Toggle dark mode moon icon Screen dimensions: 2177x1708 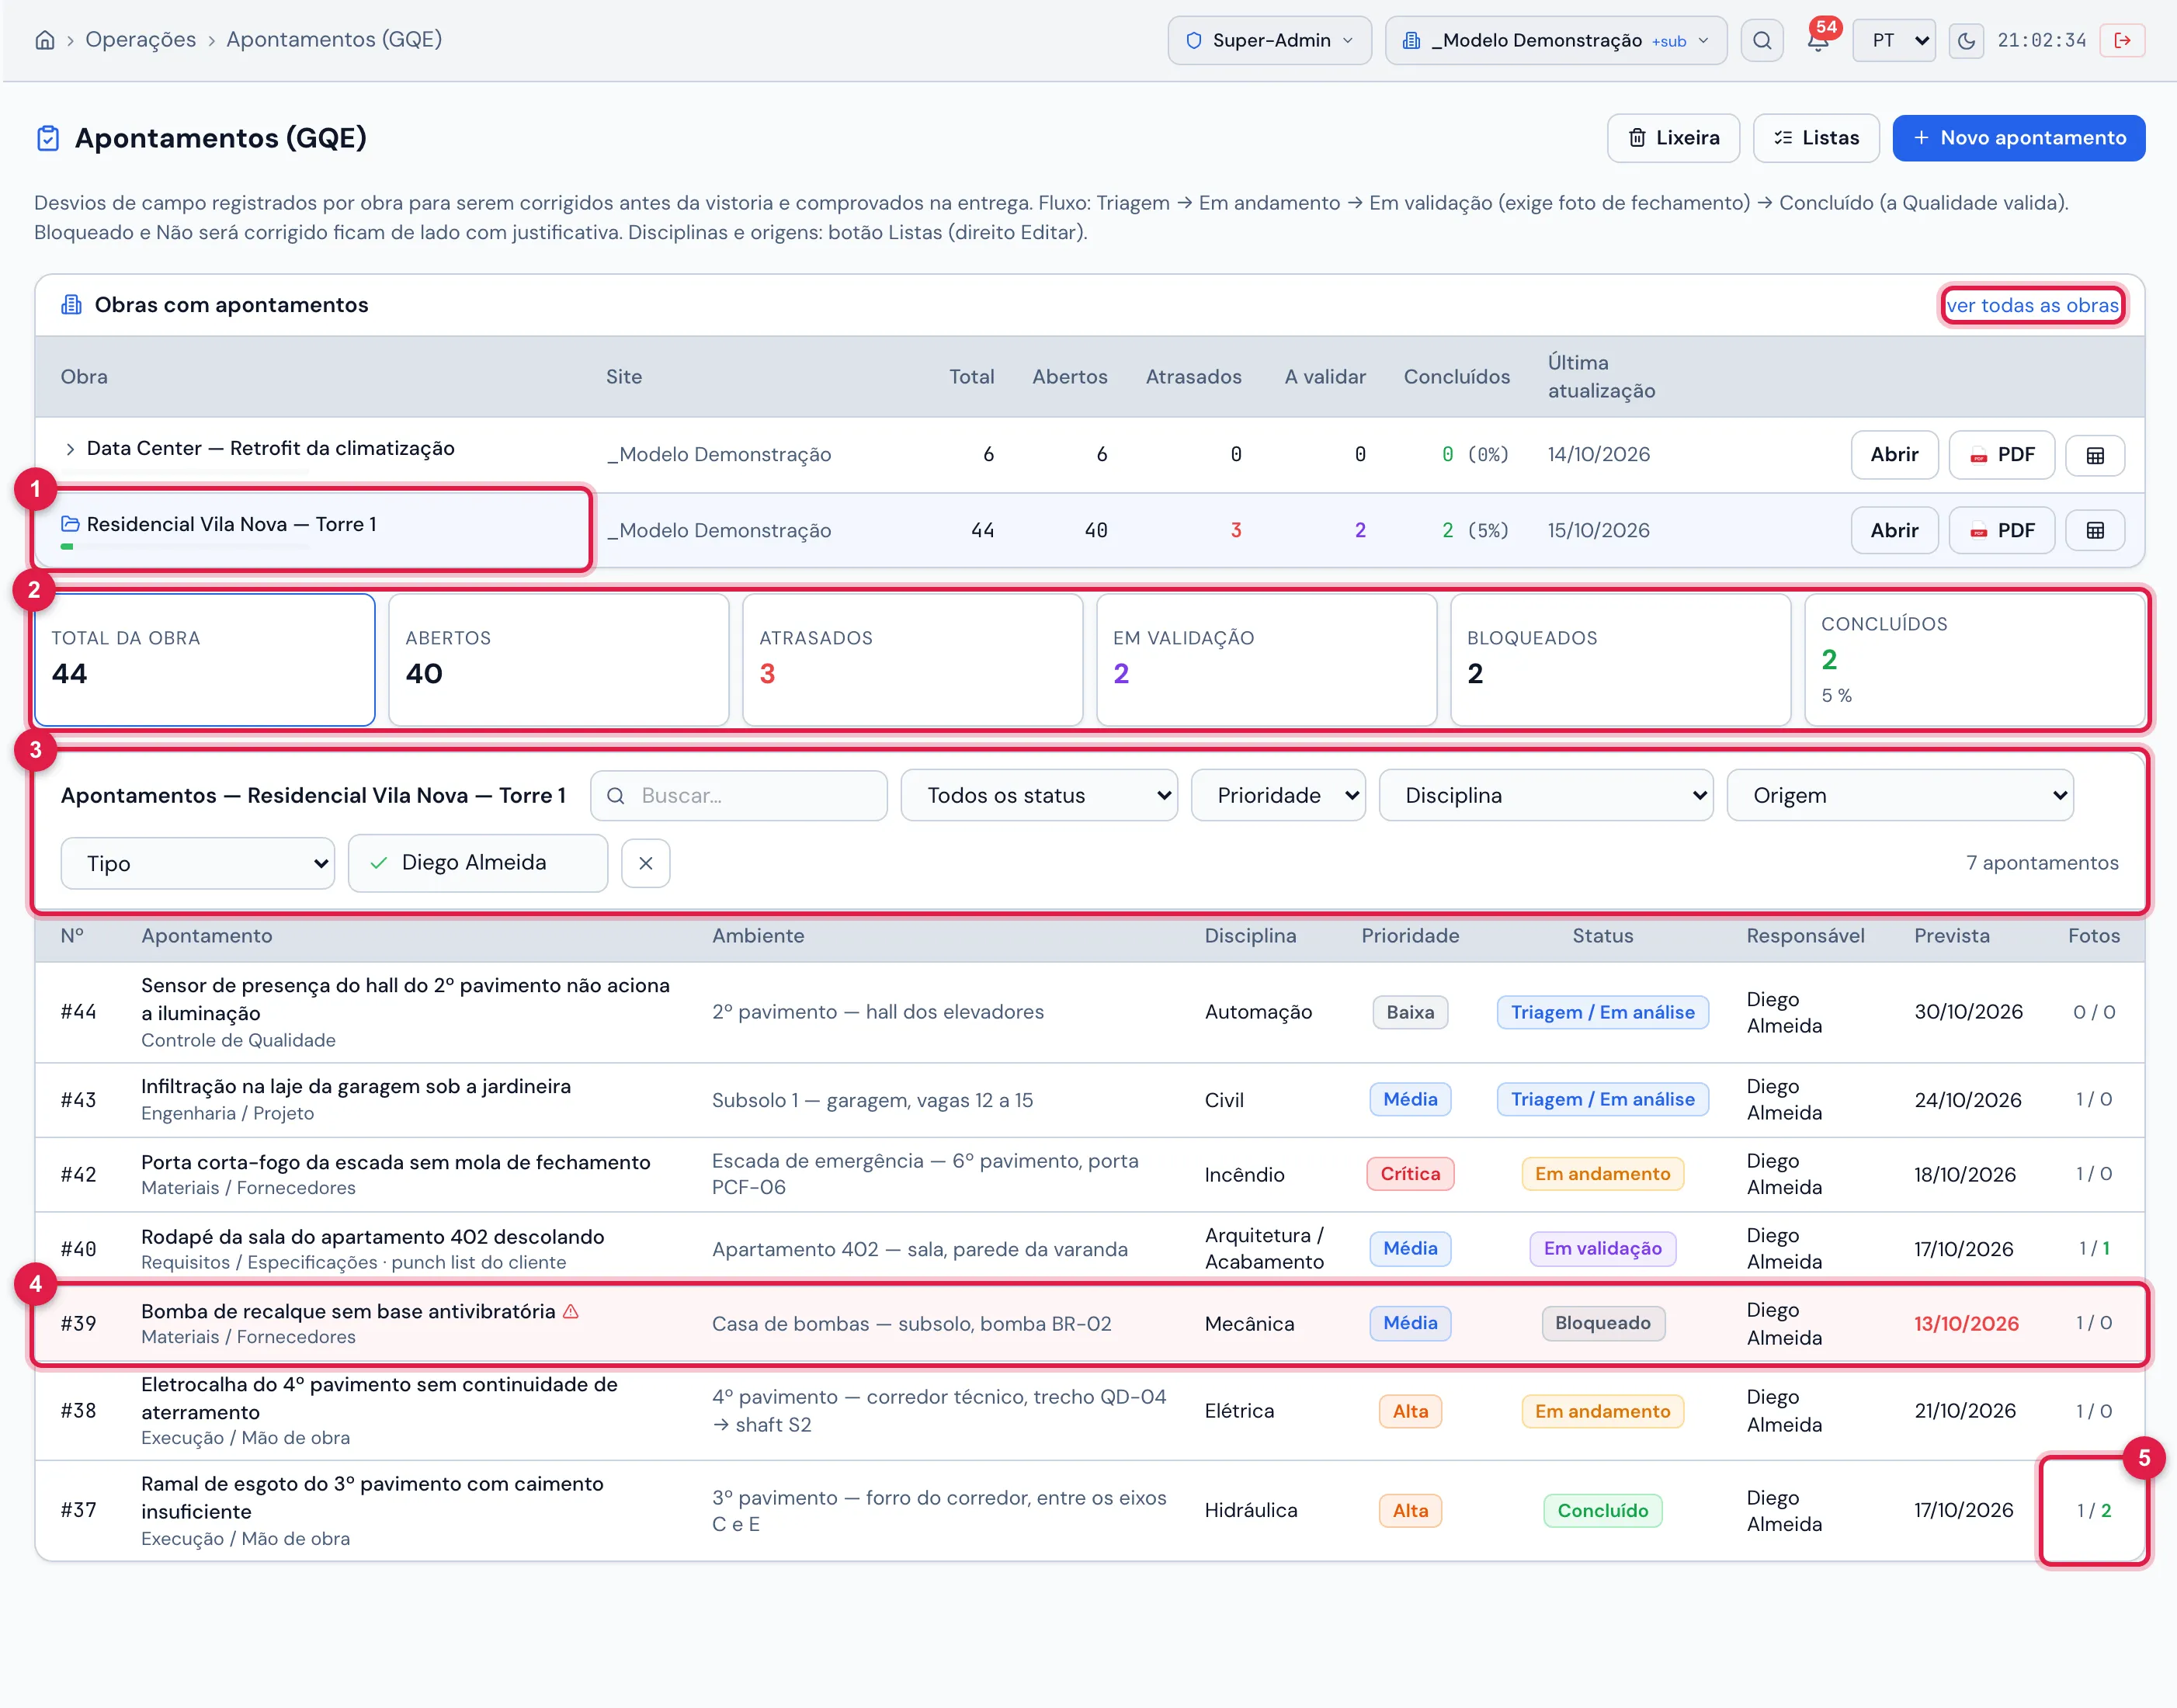tap(1965, 40)
